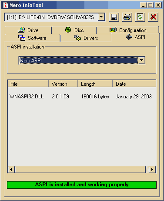Screen dimensions: 164x201
Task: Click the Save floppy disk icon
Action: tap(114, 17)
